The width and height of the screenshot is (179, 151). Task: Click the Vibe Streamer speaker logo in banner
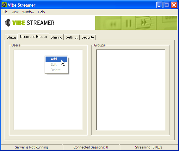coord(8,22)
